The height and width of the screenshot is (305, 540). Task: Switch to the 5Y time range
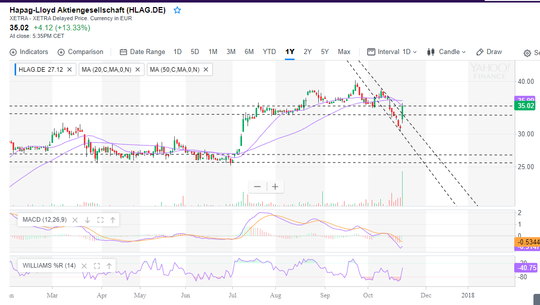click(325, 52)
